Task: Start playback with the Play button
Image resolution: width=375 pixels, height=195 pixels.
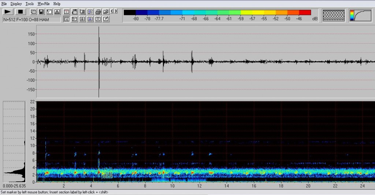Action: click(8, 12)
